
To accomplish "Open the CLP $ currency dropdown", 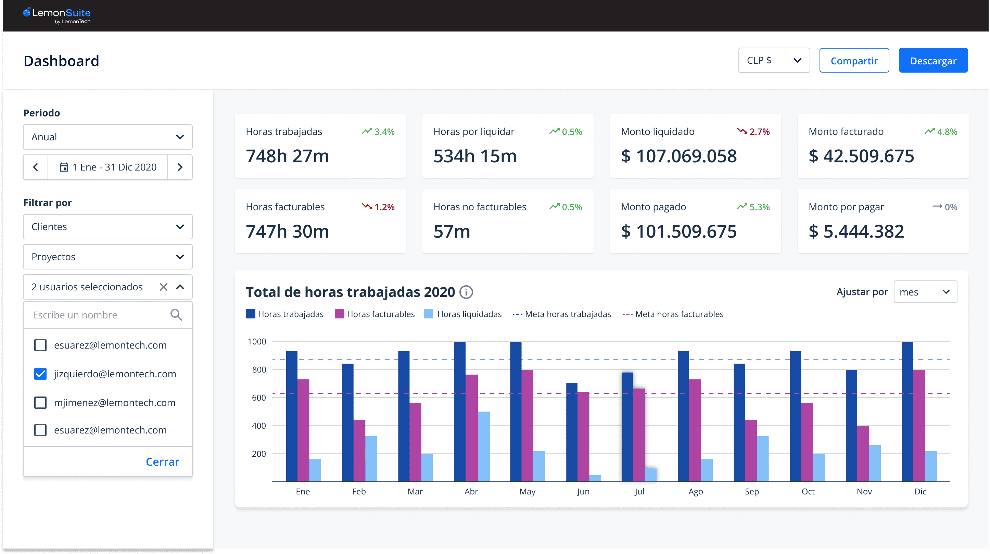I will [x=774, y=60].
